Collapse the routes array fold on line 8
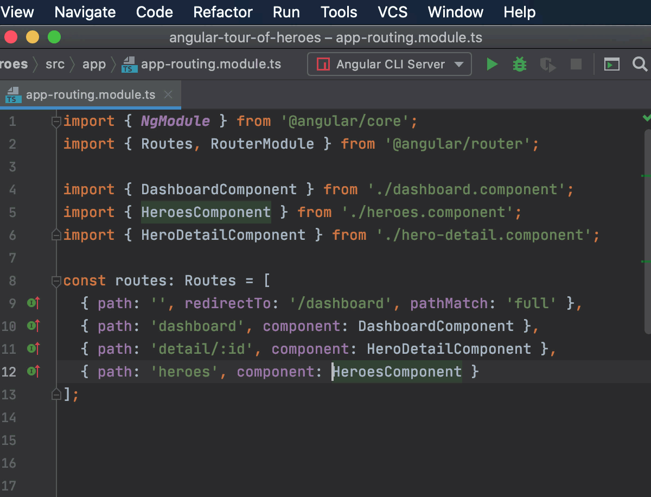Viewport: 651px width, 497px height. (56, 281)
